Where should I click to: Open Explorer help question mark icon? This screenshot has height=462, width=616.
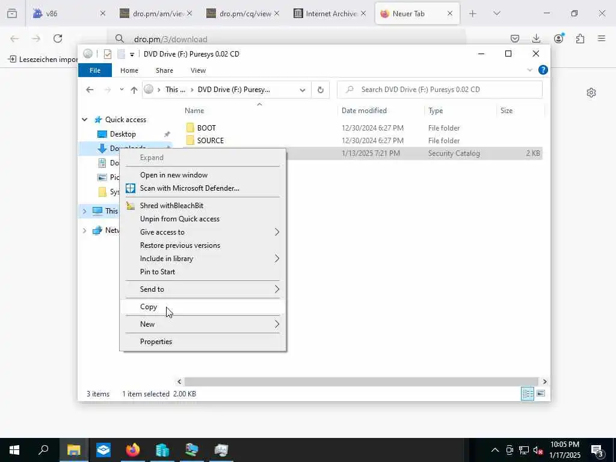pyautogui.click(x=543, y=70)
